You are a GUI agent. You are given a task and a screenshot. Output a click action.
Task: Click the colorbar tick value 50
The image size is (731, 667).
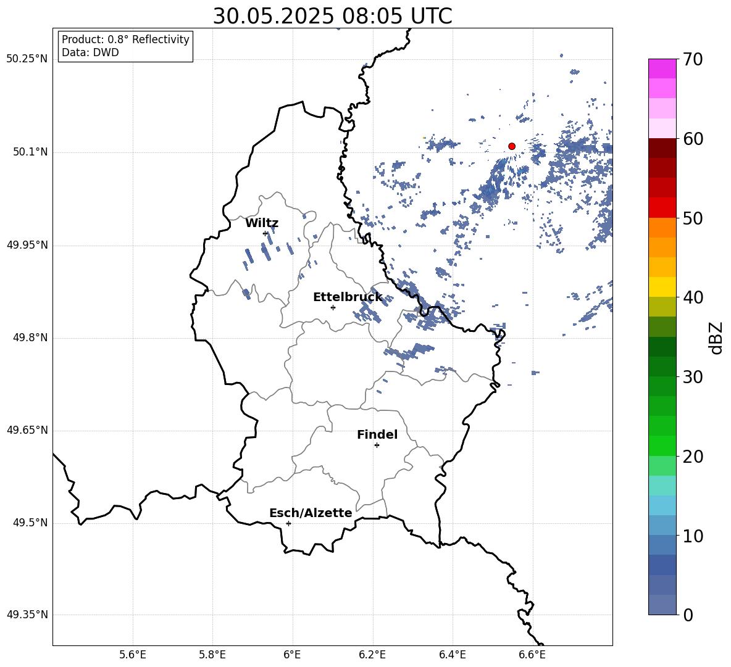click(x=693, y=218)
